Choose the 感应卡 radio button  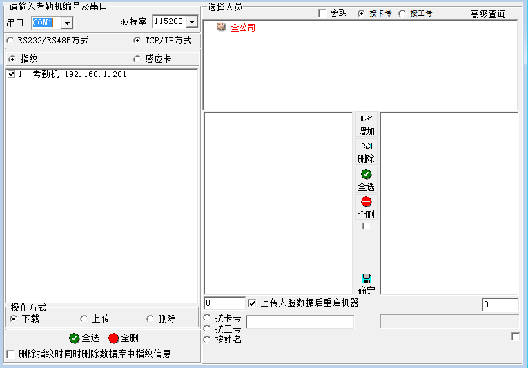point(137,59)
